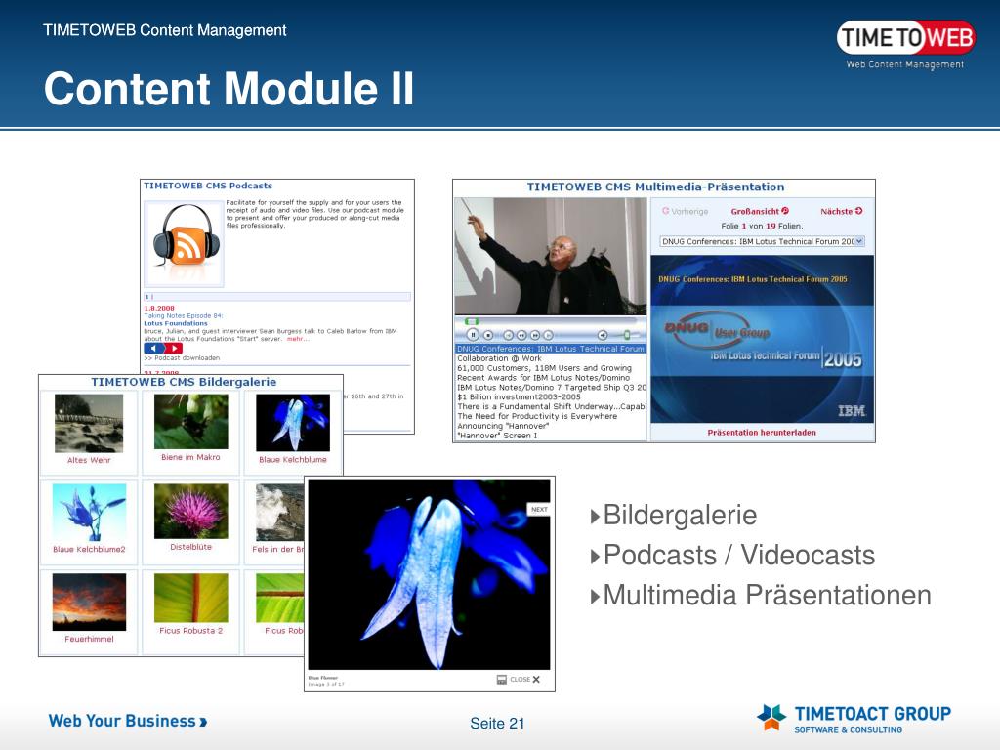Select '"Hannover" Screen I' chapter
Image resolution: width=1000 pixels, height=750 pixels.
(x=497, y=435)
